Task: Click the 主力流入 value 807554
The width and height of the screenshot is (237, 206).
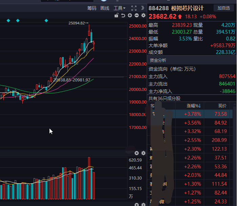Action: [x=227, y=76]
